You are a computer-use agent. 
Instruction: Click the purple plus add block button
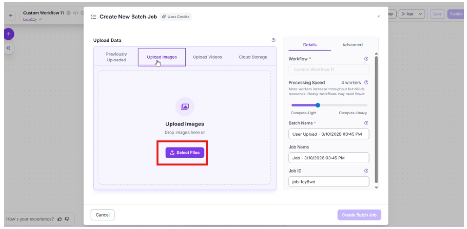point(8,34)
